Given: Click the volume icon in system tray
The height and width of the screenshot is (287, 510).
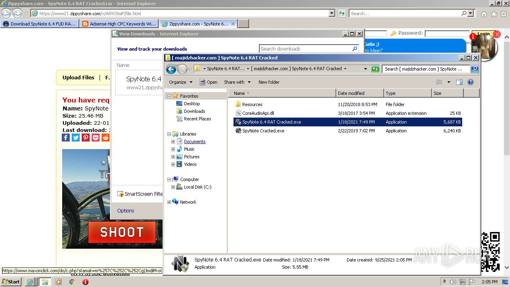Looking at the screenshot, I should (453, 282).
